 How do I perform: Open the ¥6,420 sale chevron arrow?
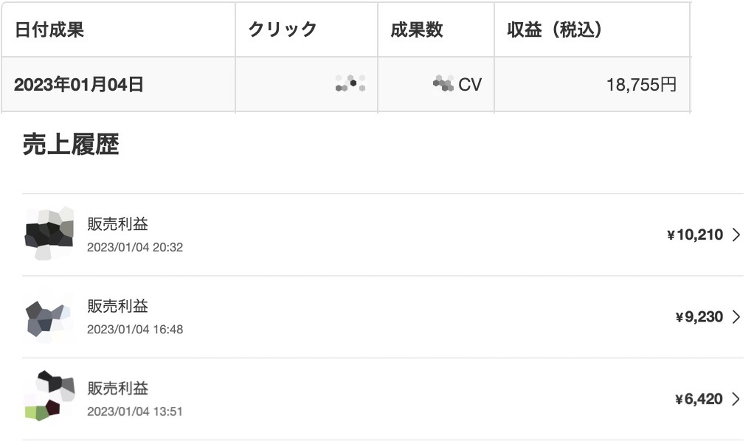(x=736, y=399)
